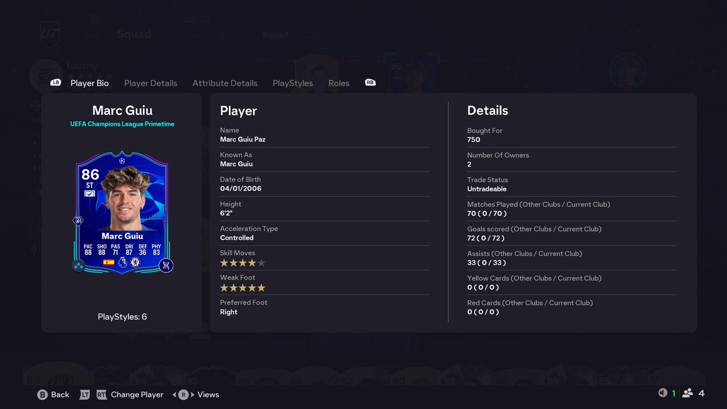Click the R stick icon for Views

(x=183, y=394)
